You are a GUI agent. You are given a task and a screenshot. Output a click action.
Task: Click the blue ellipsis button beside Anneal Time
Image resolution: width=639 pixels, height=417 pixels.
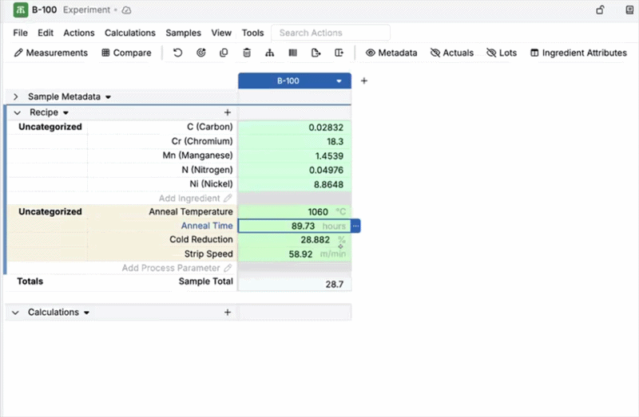coord(355,226)
